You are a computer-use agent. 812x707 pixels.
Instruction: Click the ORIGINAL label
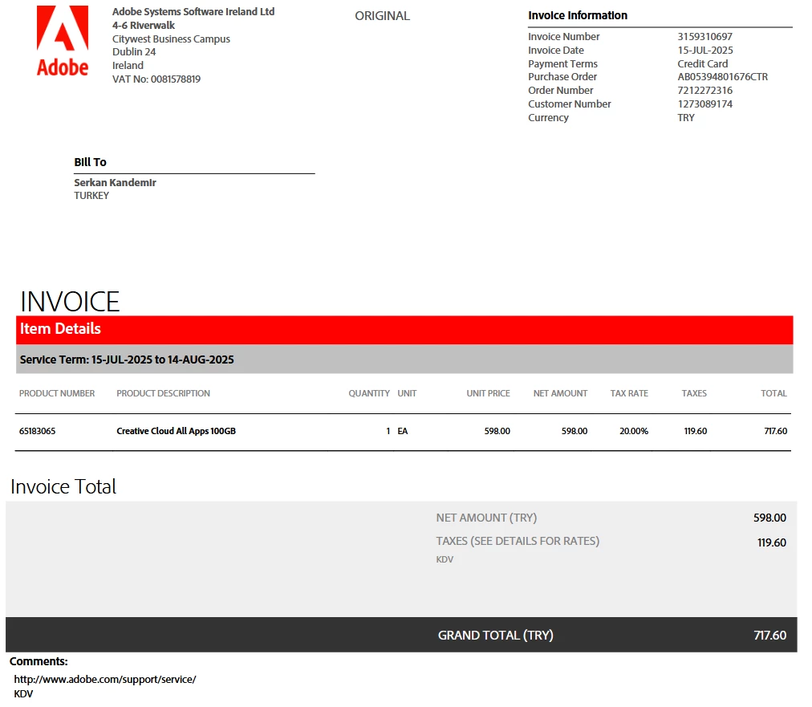[382, 16]
